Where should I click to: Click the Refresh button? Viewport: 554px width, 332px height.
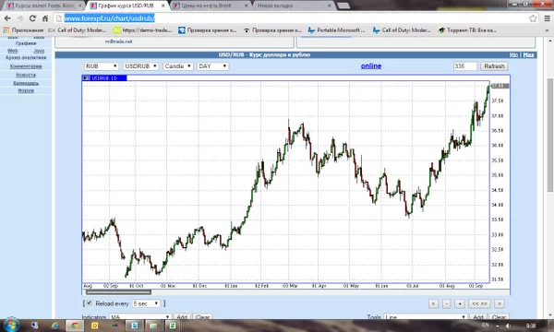tap(494, 66)
